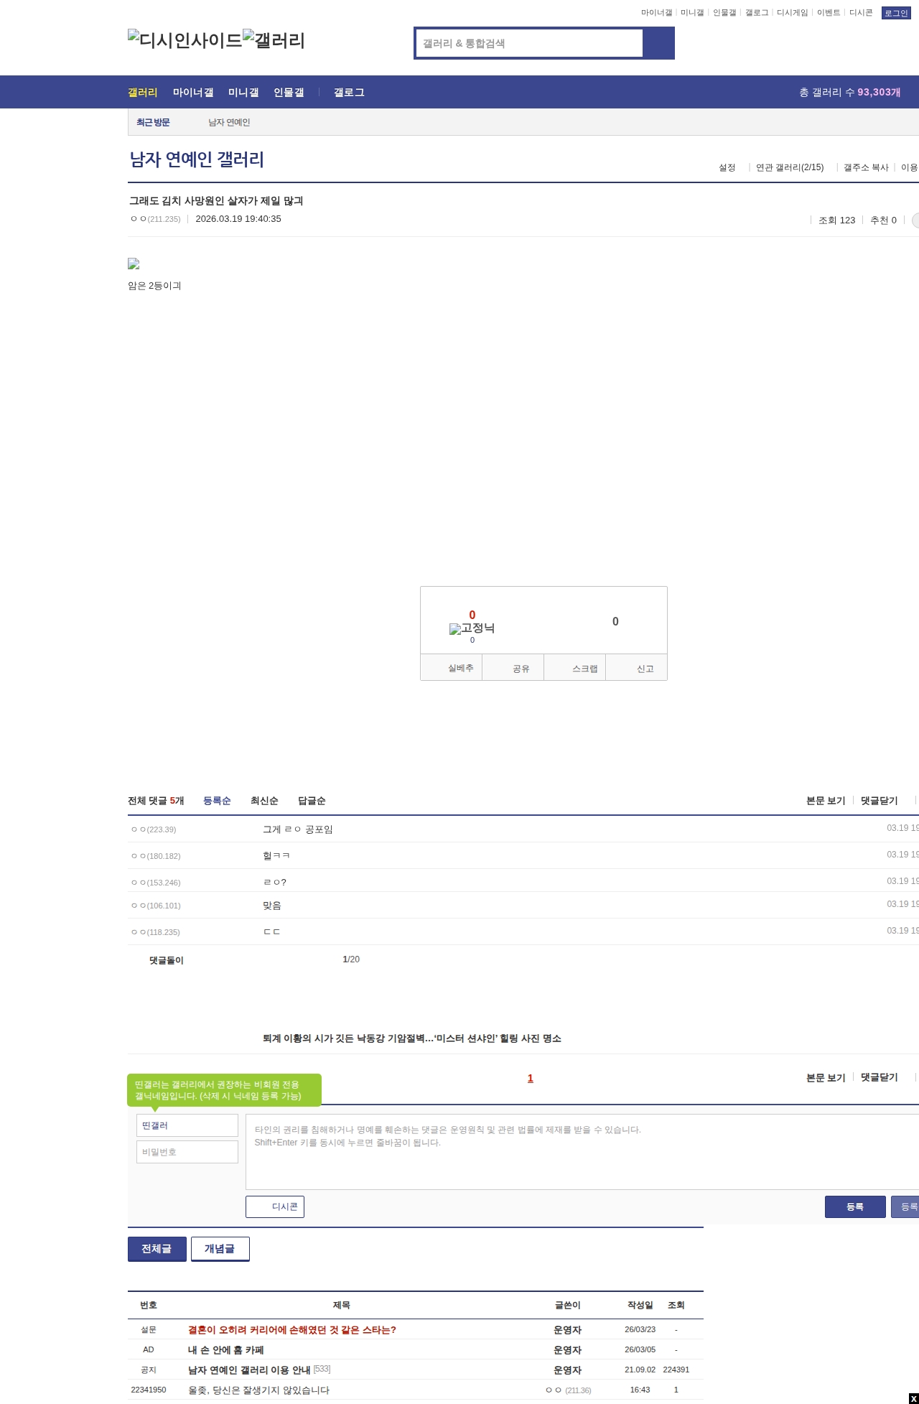This screenshot has width=919, height=1404.
Task: Click the 실베추 button
Action: (x=452, y=667)
